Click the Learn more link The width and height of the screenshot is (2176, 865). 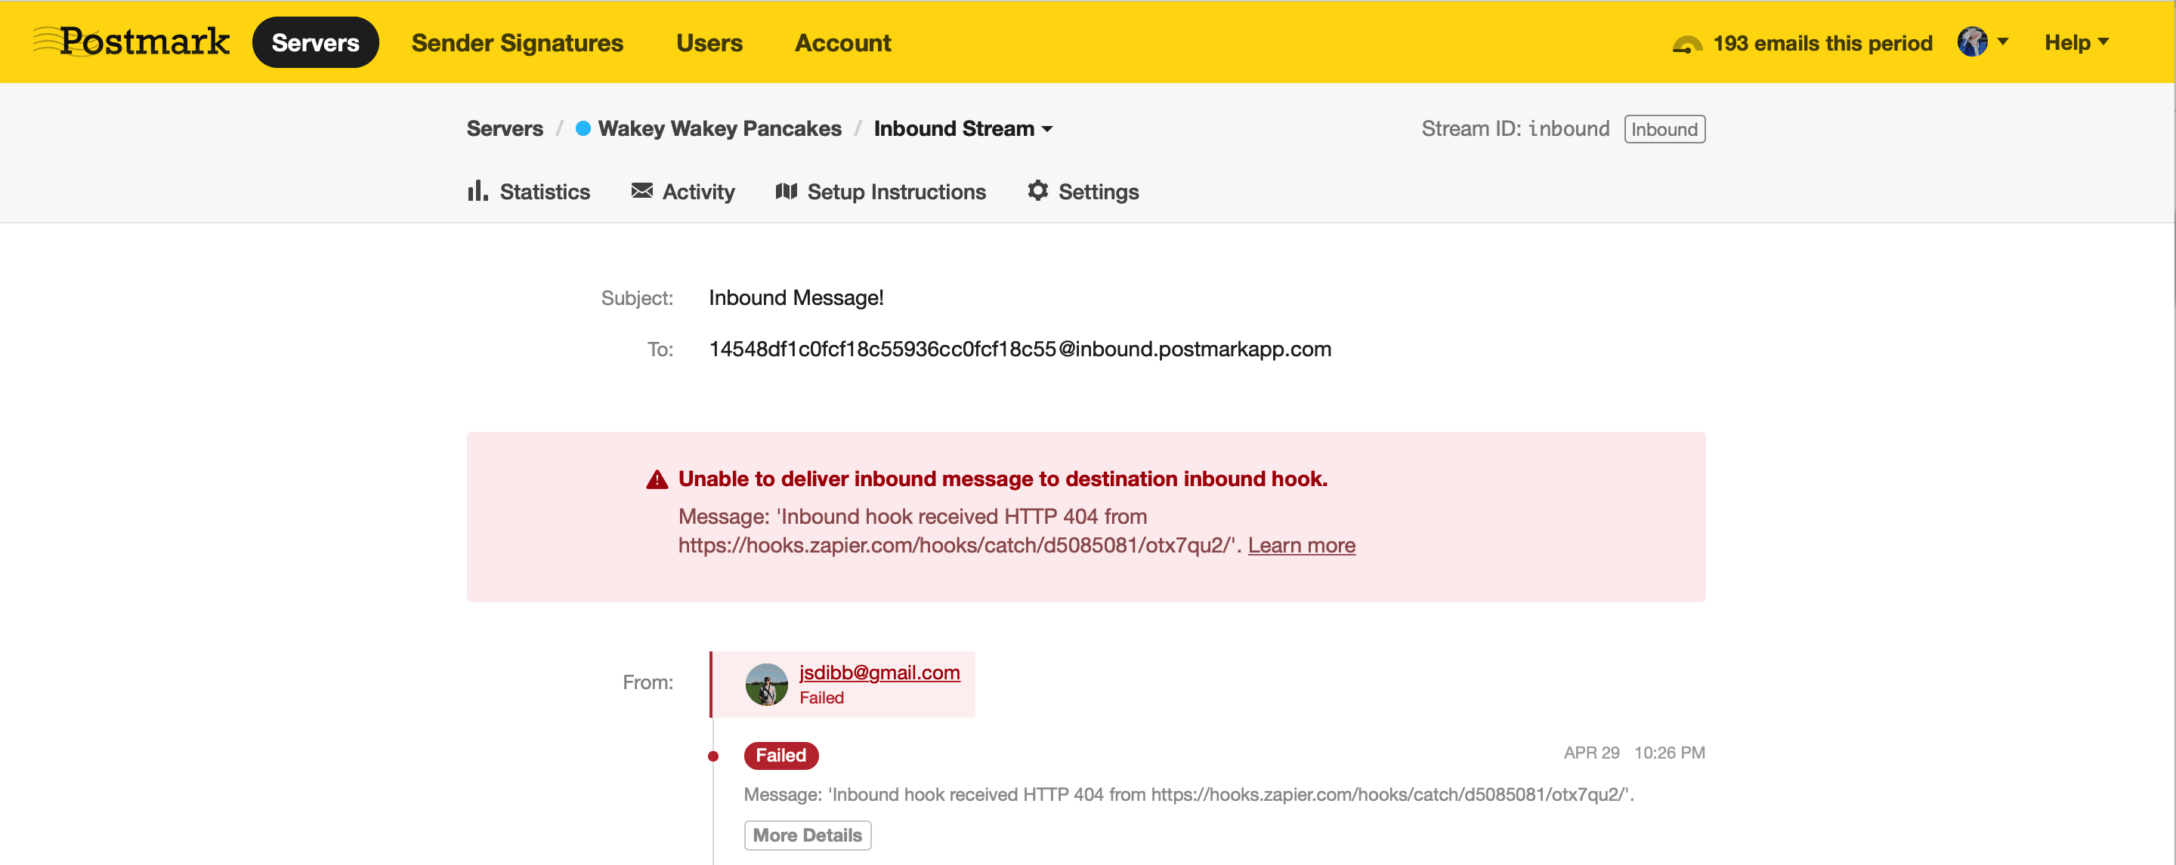click(1301, 545)
